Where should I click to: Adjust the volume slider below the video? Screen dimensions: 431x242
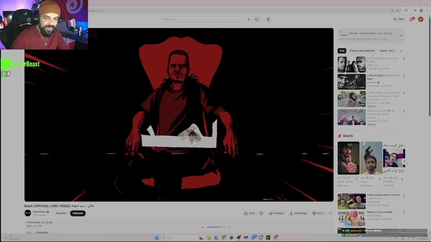pyautogui.click(x=216, y=227)
